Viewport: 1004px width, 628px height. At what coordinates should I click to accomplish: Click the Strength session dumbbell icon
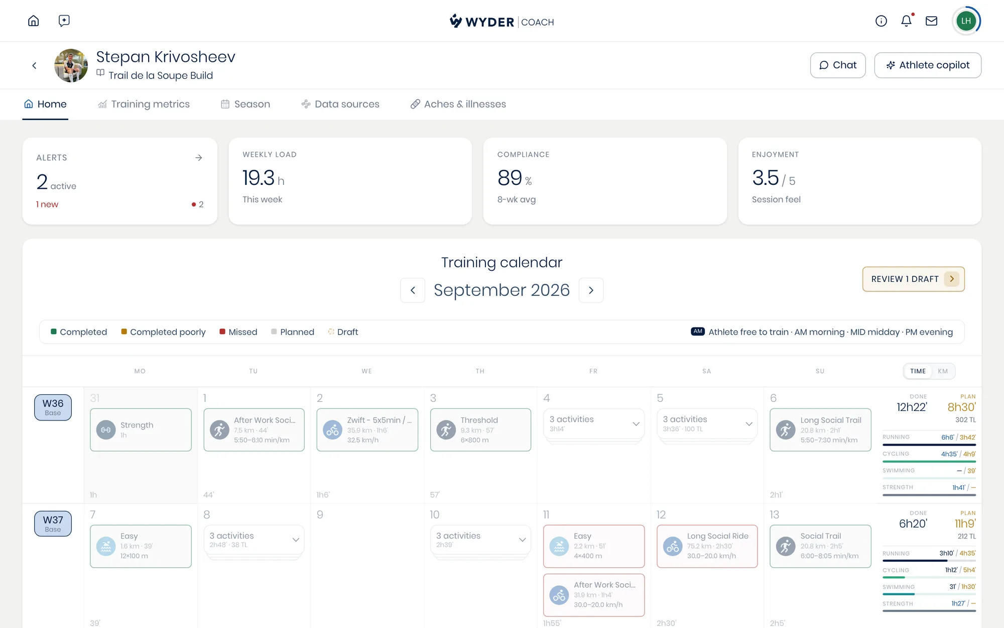106,430
